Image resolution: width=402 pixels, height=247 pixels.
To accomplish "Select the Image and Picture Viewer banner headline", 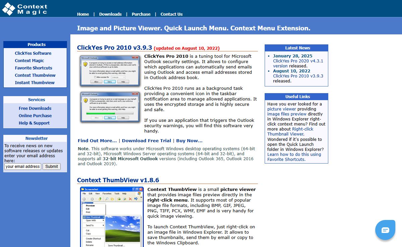I will tap(194, 28).
